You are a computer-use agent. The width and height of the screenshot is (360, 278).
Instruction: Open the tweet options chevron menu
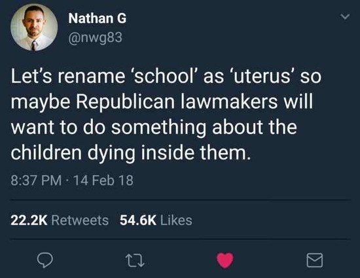coord(344,16)
